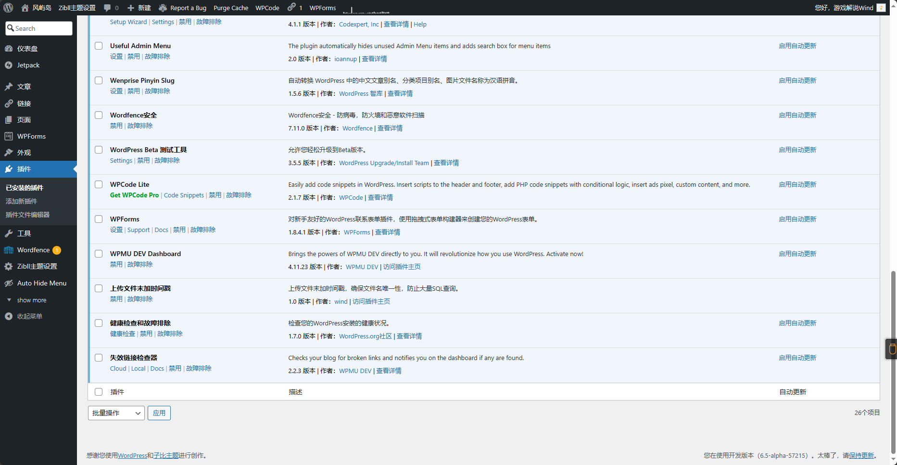The image size is (897, 465).
Task: Open 插件文件编辑器 submenu item
Action: click(x=27, y=215)
